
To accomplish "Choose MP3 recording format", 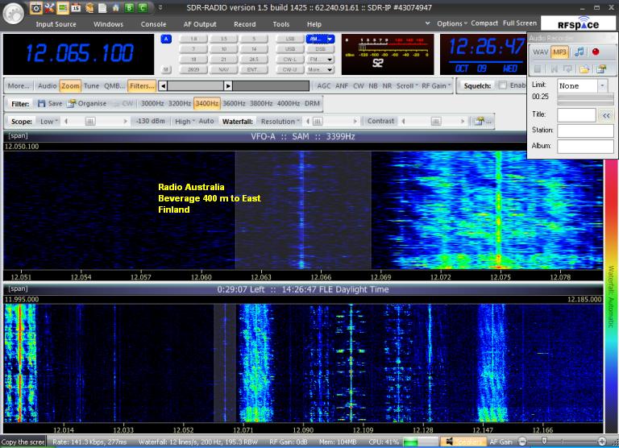I will click(x=559, y=52).
